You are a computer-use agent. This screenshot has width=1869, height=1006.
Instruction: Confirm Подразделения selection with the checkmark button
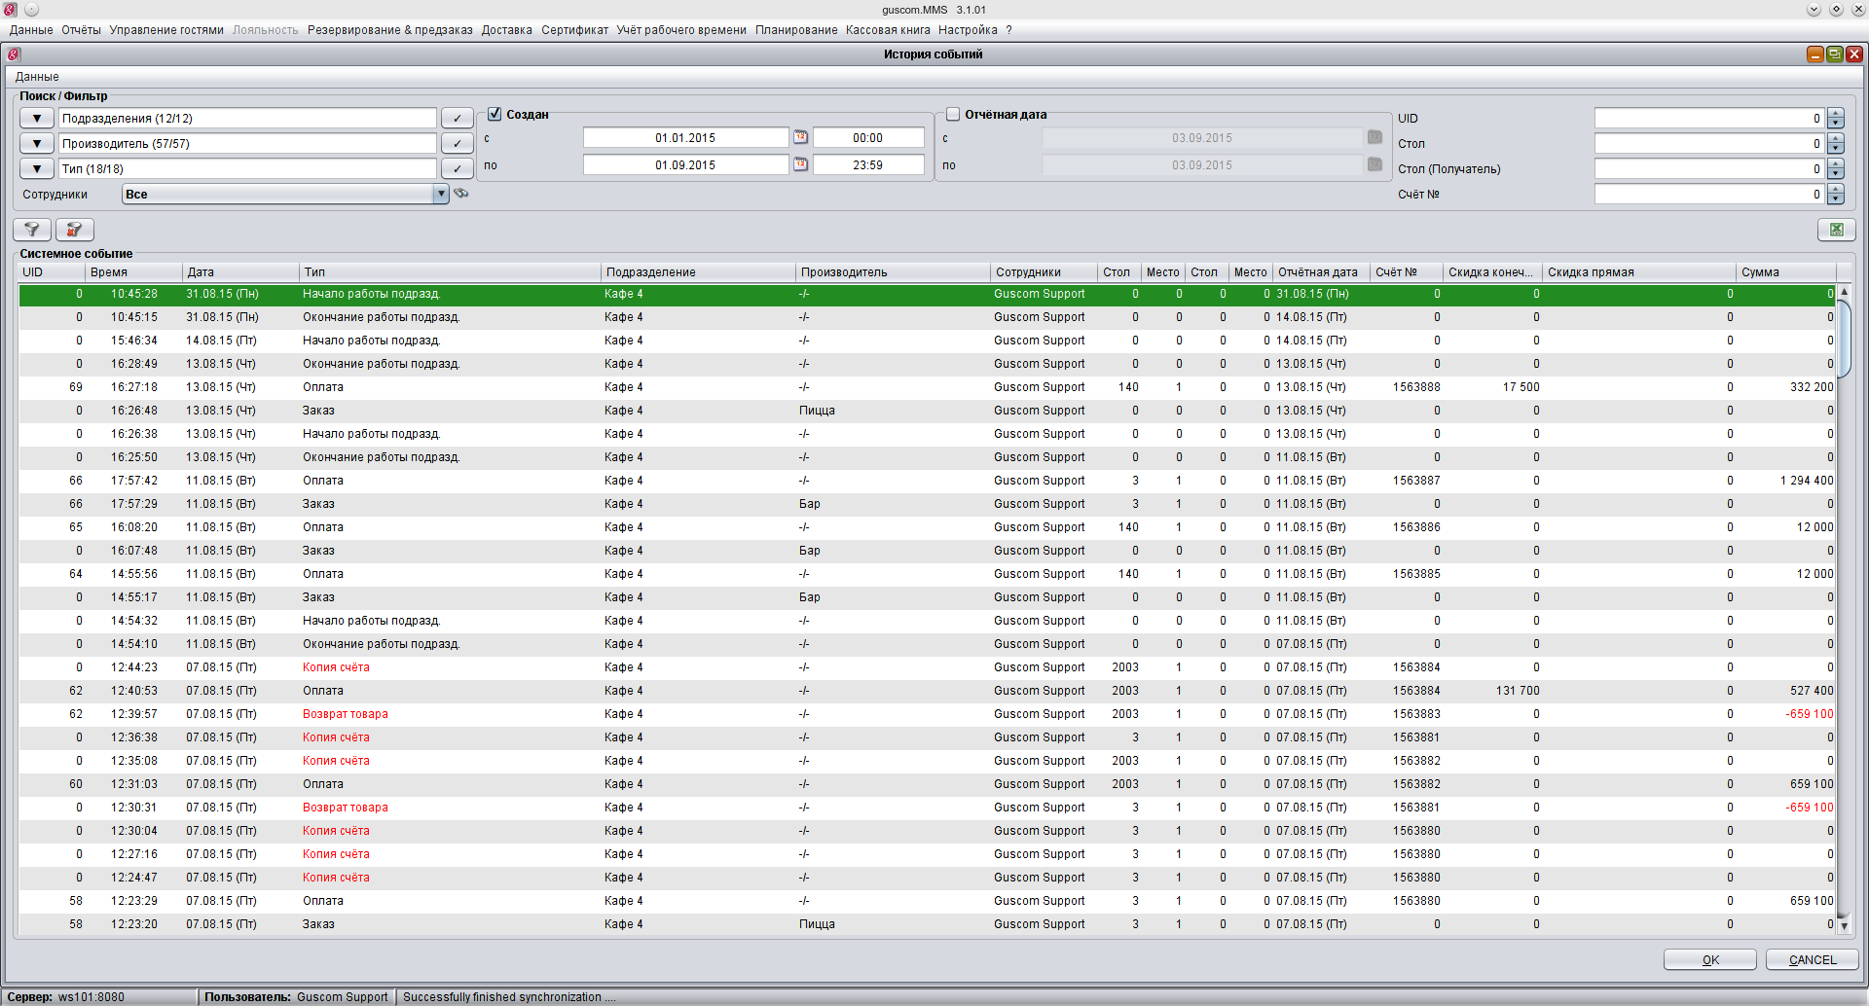pyautogui.click(x=457, y=119)
